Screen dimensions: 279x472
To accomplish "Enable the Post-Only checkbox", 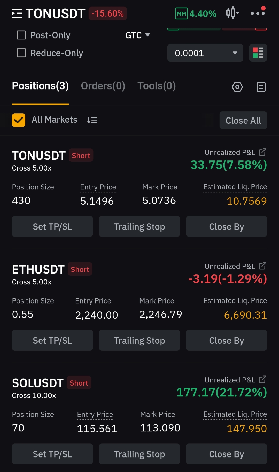I will click(x=21, y=35).
